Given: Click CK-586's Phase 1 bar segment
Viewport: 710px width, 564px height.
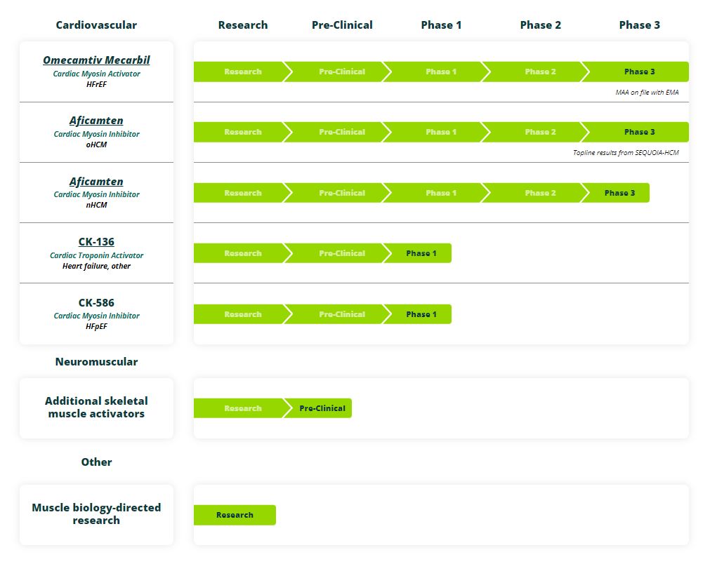Looking at the screenshot, I should (421, 314).
